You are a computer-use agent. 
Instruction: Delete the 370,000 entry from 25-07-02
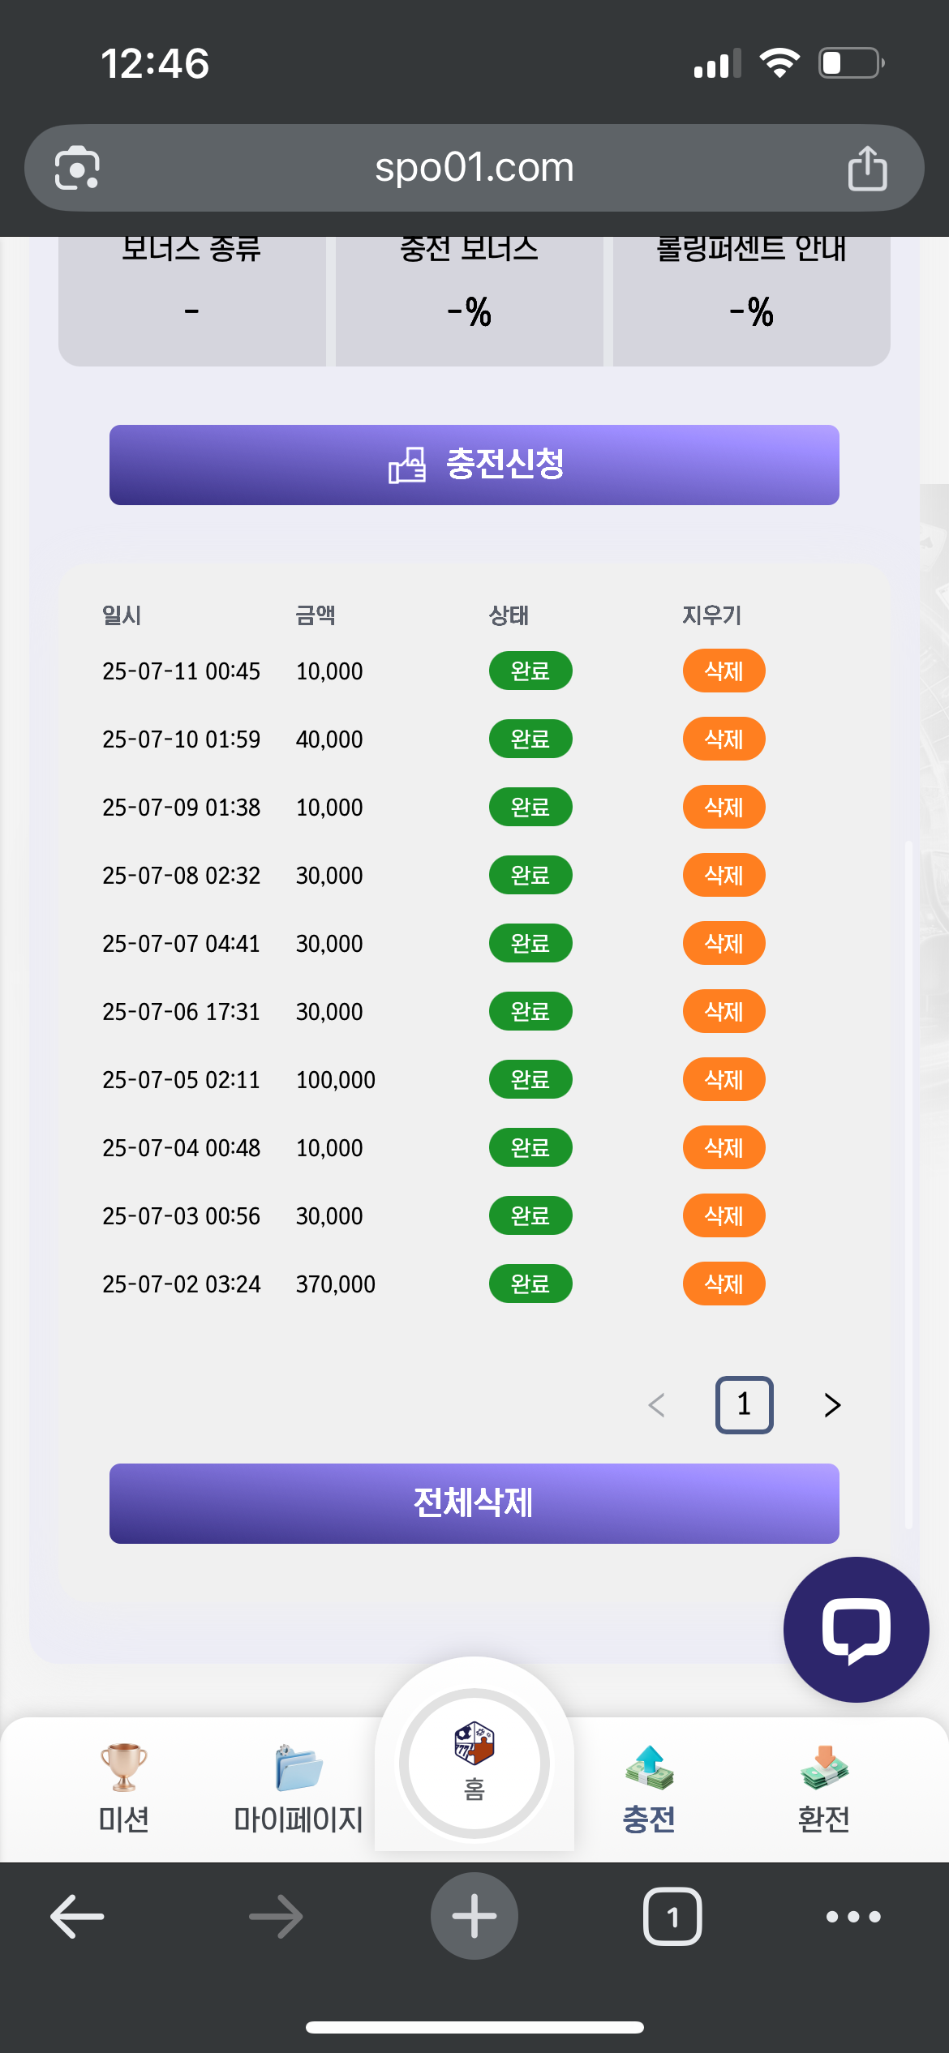coord(724,1284)
